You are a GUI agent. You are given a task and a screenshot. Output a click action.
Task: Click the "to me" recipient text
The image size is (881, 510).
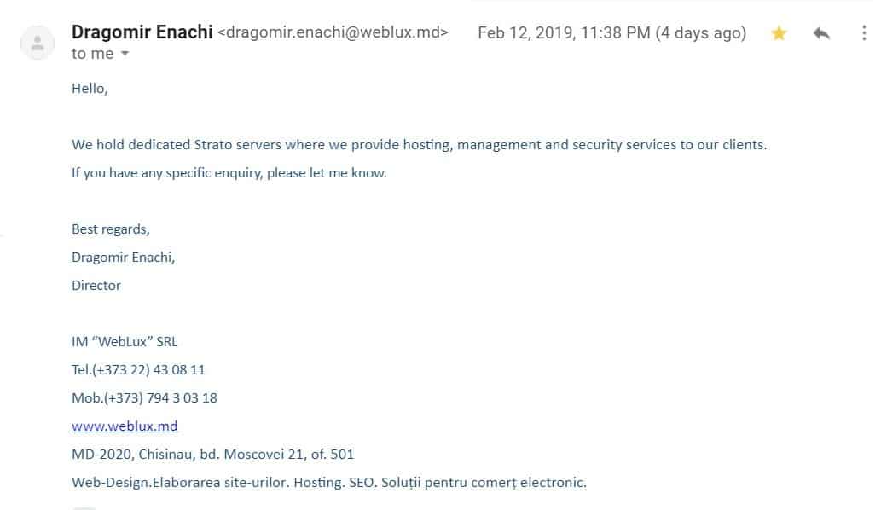tap(93, 54)
